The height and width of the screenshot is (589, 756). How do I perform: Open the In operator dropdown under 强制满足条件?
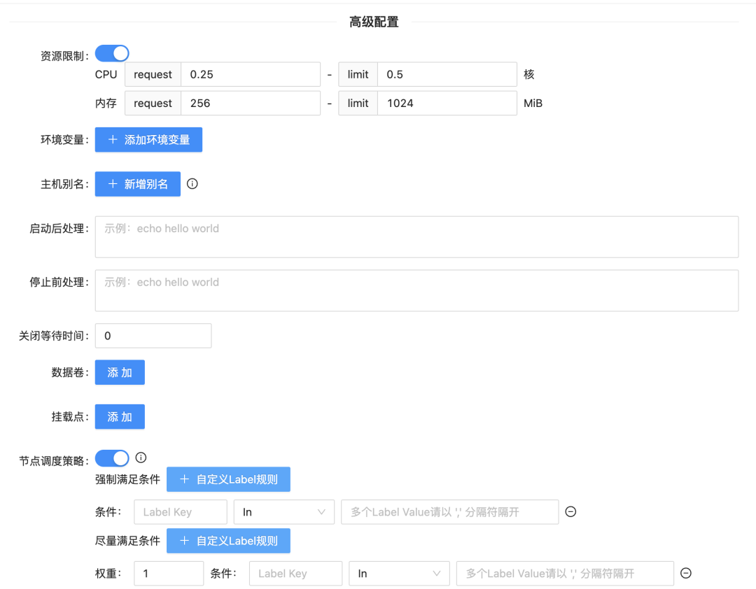coord(284,512)
